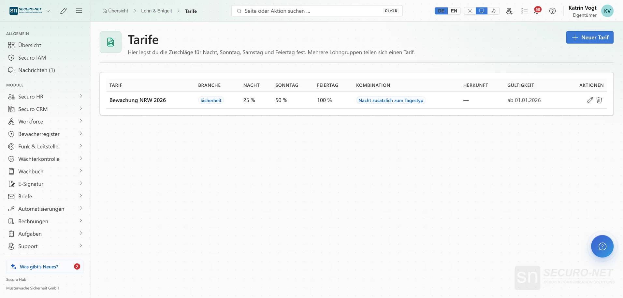Open the help question mark icon in header
The width and height of the screenshot is (623, 298).
click(552, 11)
